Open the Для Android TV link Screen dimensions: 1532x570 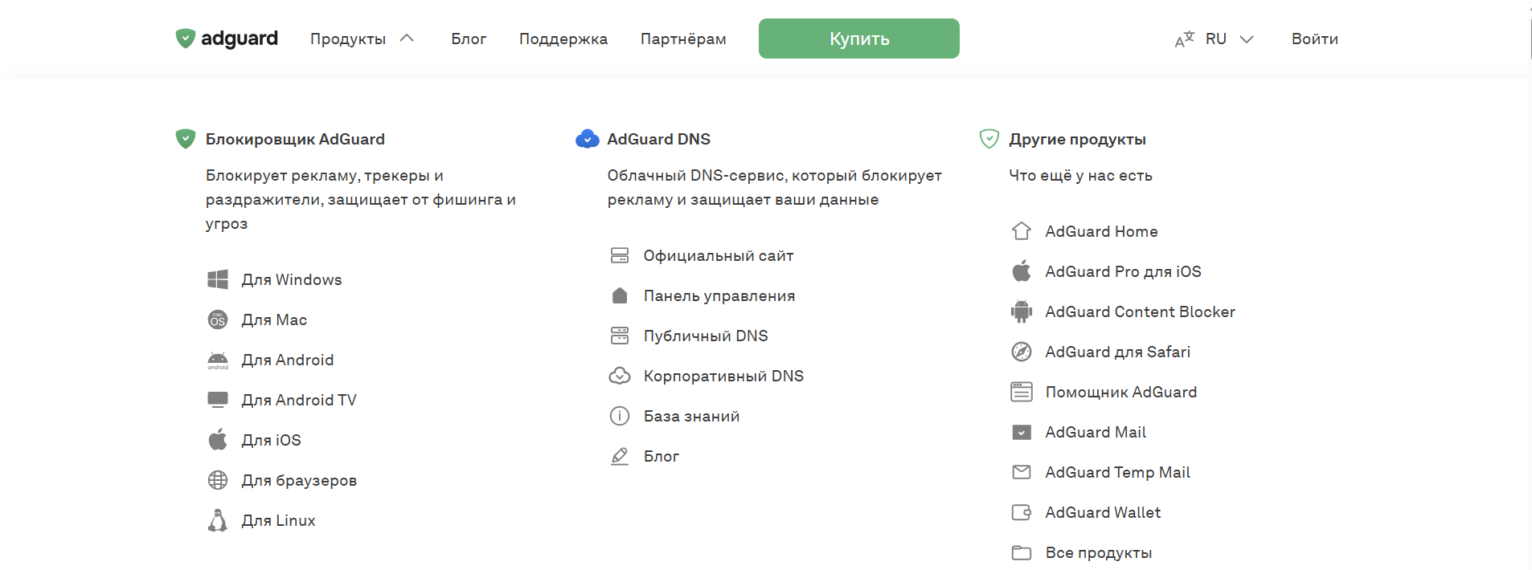tap(299, 400)
